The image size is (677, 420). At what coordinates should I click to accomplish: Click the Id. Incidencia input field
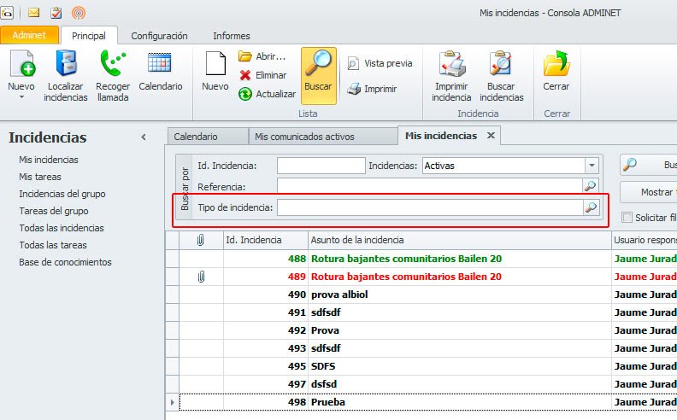tap(321, 166)
